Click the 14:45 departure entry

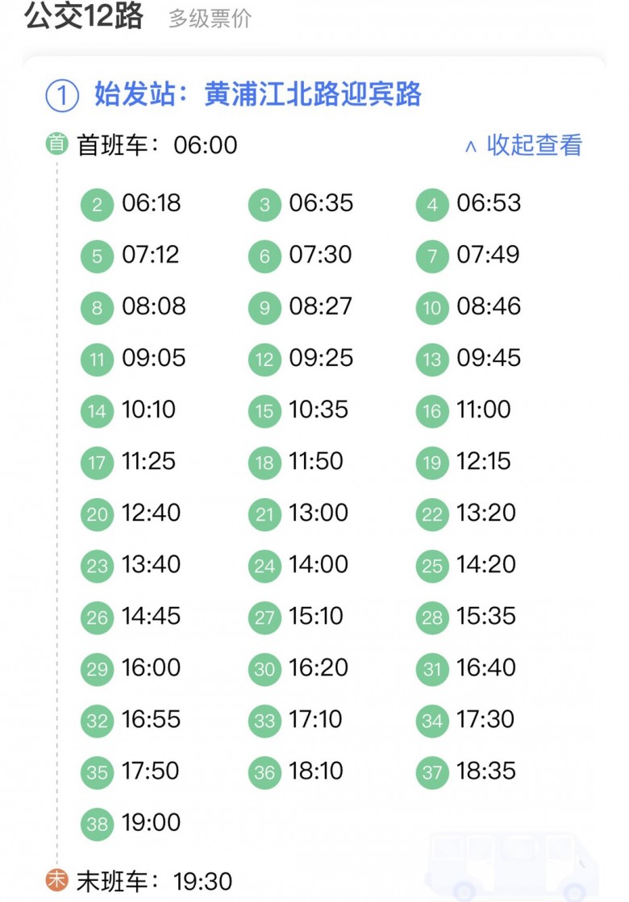(x=151, y=616)
